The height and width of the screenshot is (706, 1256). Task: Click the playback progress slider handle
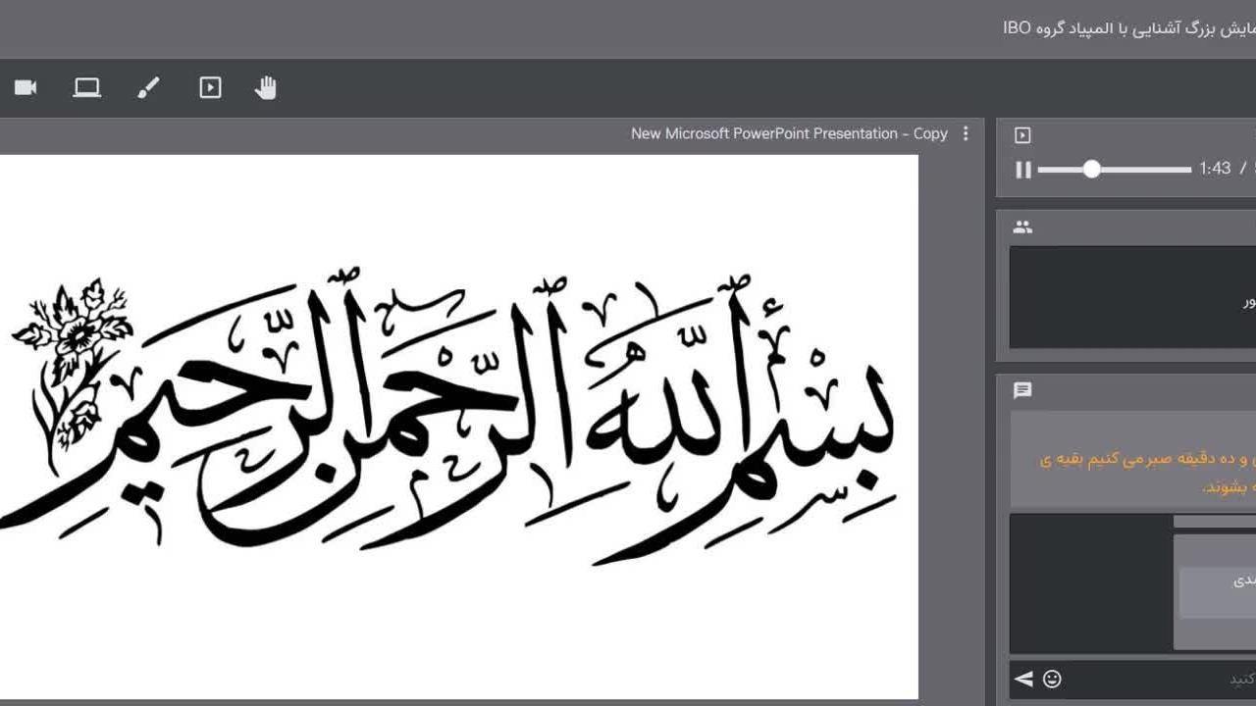1091,170
